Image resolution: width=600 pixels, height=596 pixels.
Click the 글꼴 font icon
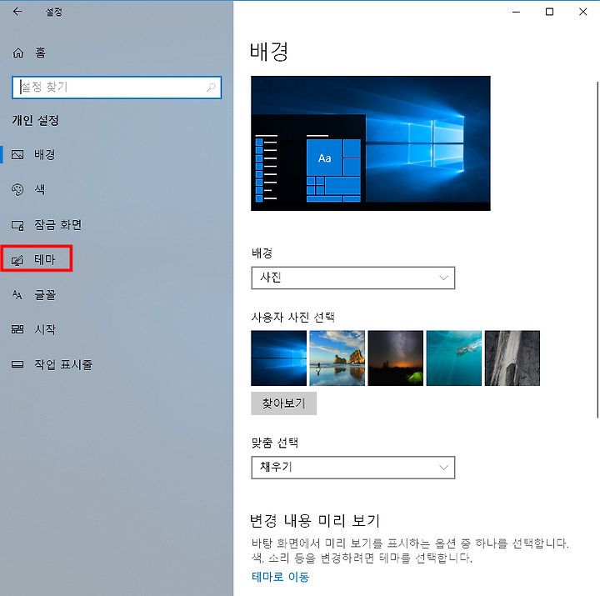pyautogui.click(x=17, y=295)
